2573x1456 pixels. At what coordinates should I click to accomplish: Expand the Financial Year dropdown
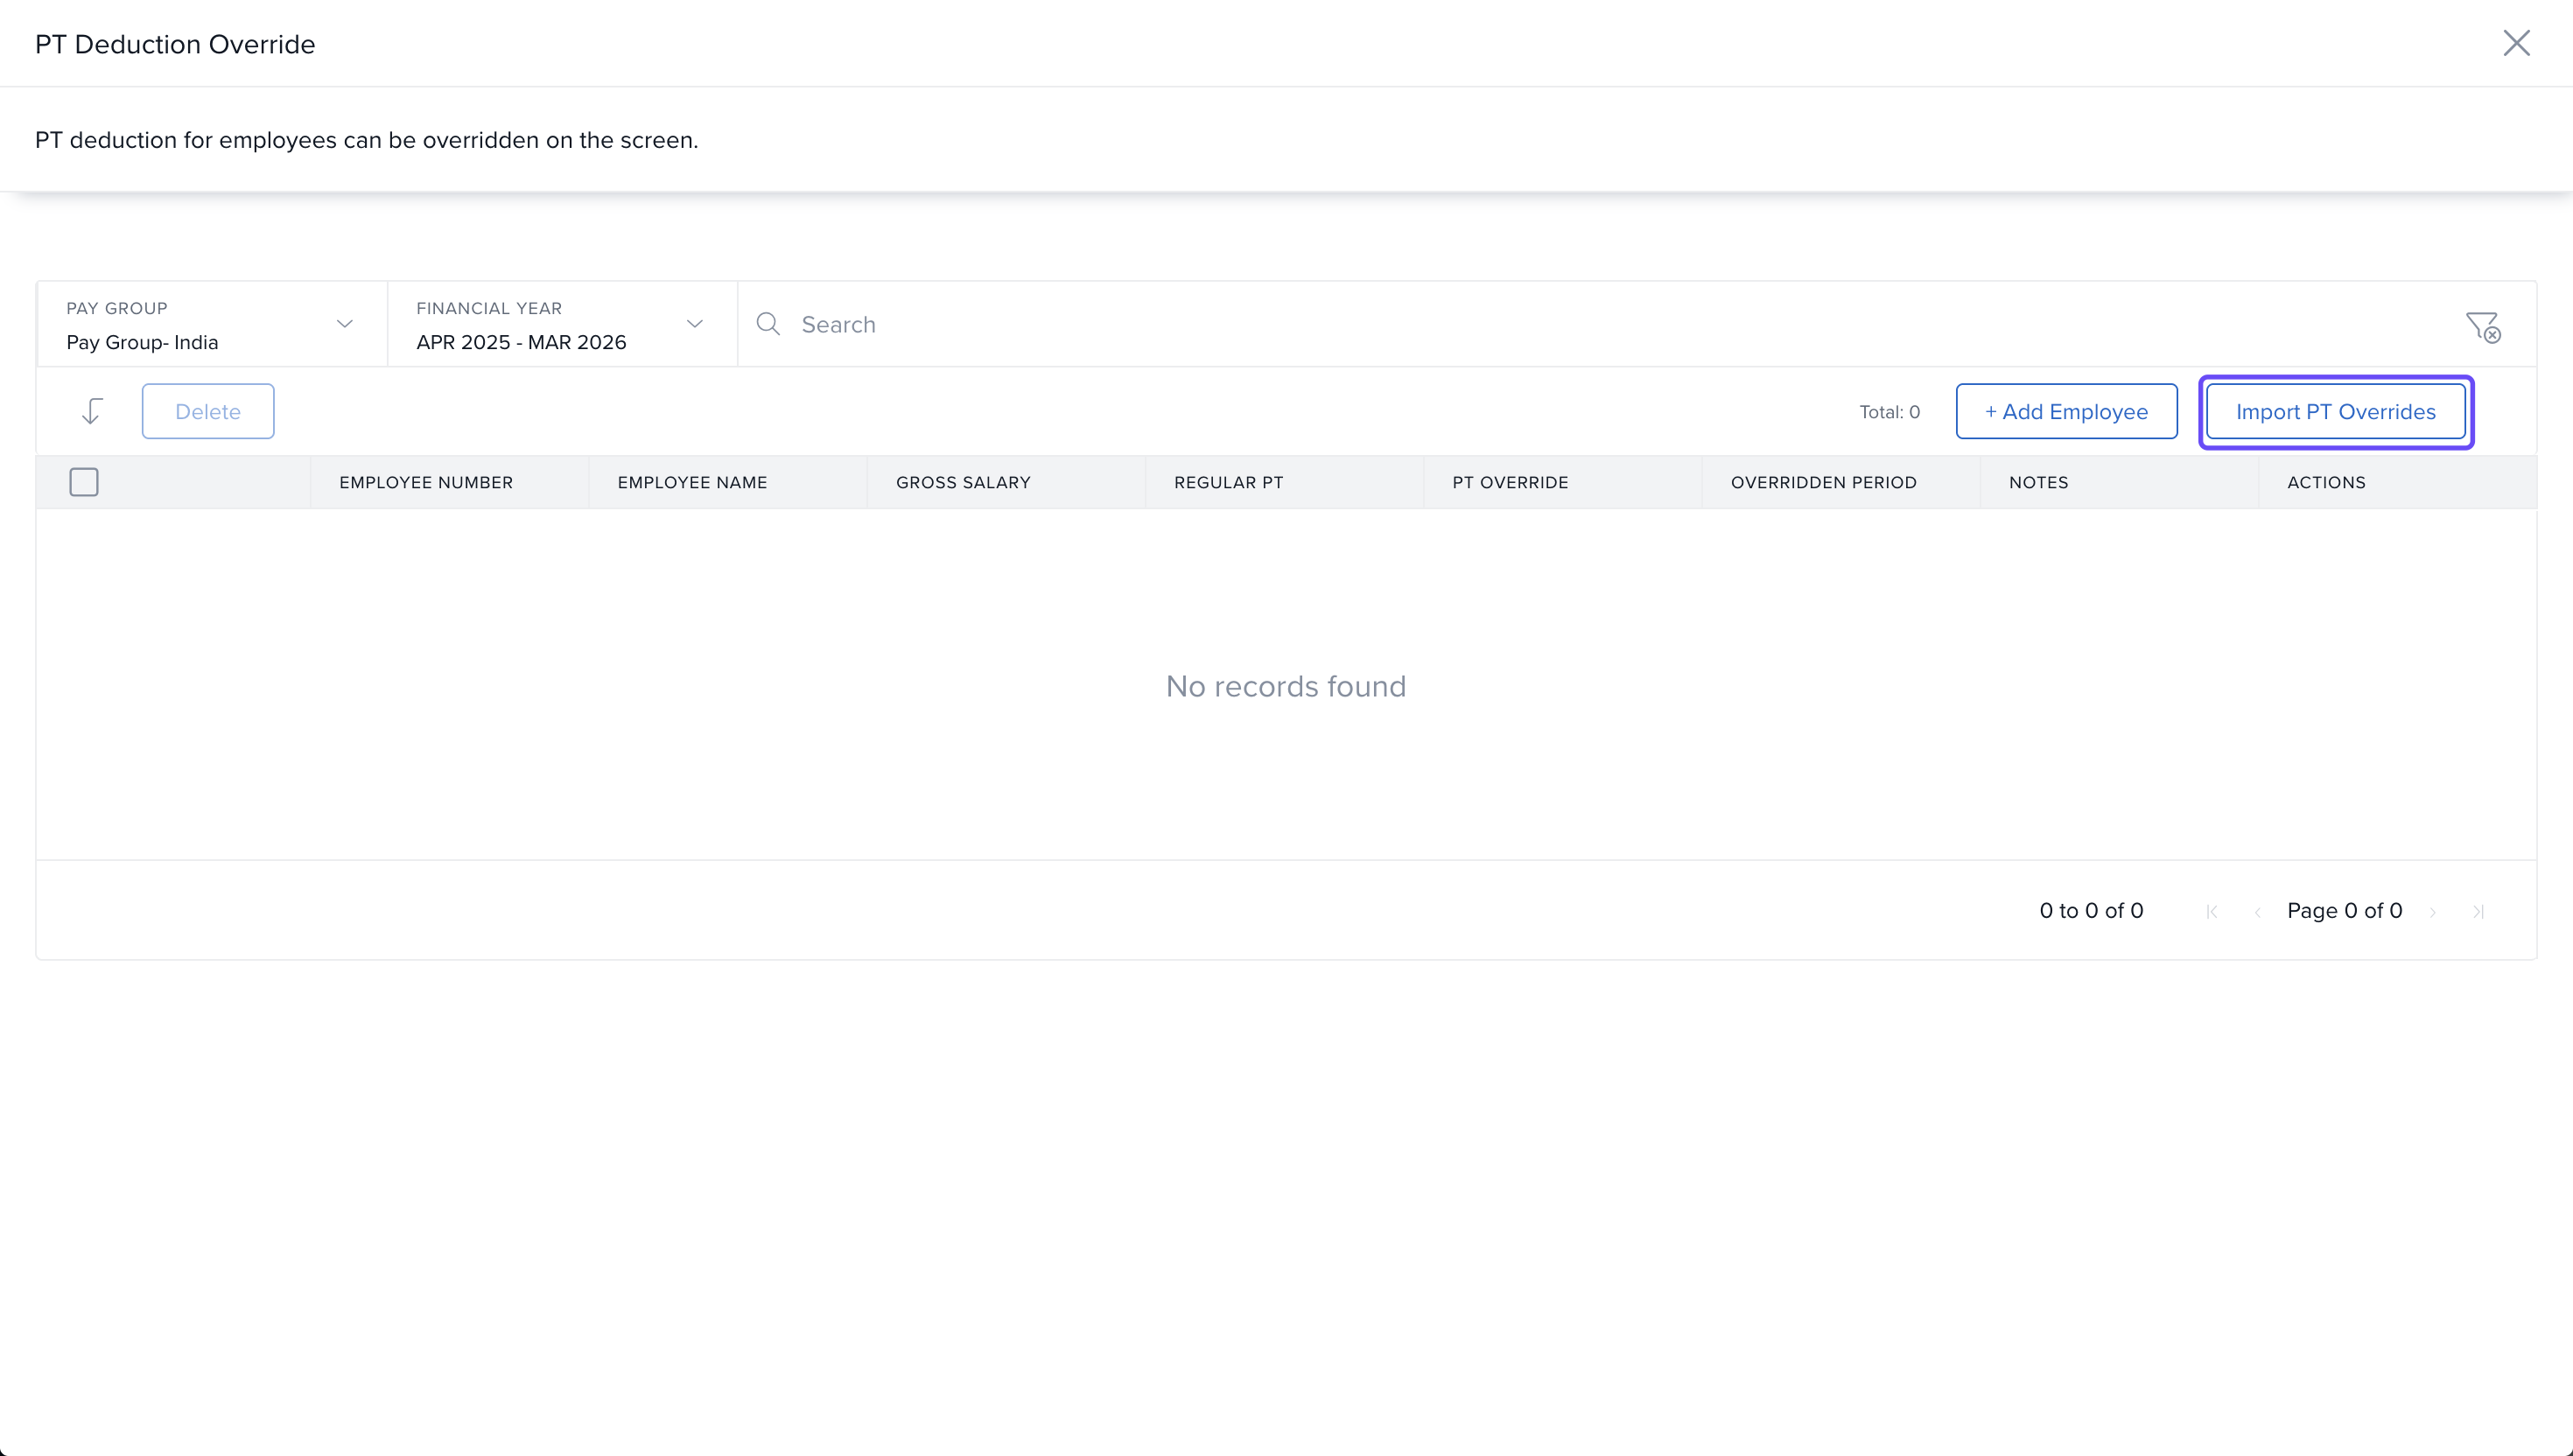(x=561, y=325)
